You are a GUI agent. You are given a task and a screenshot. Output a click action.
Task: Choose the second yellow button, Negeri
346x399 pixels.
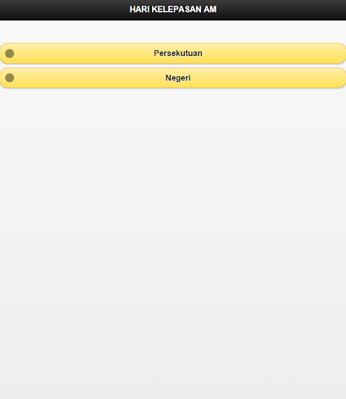(x=173, y=78)
